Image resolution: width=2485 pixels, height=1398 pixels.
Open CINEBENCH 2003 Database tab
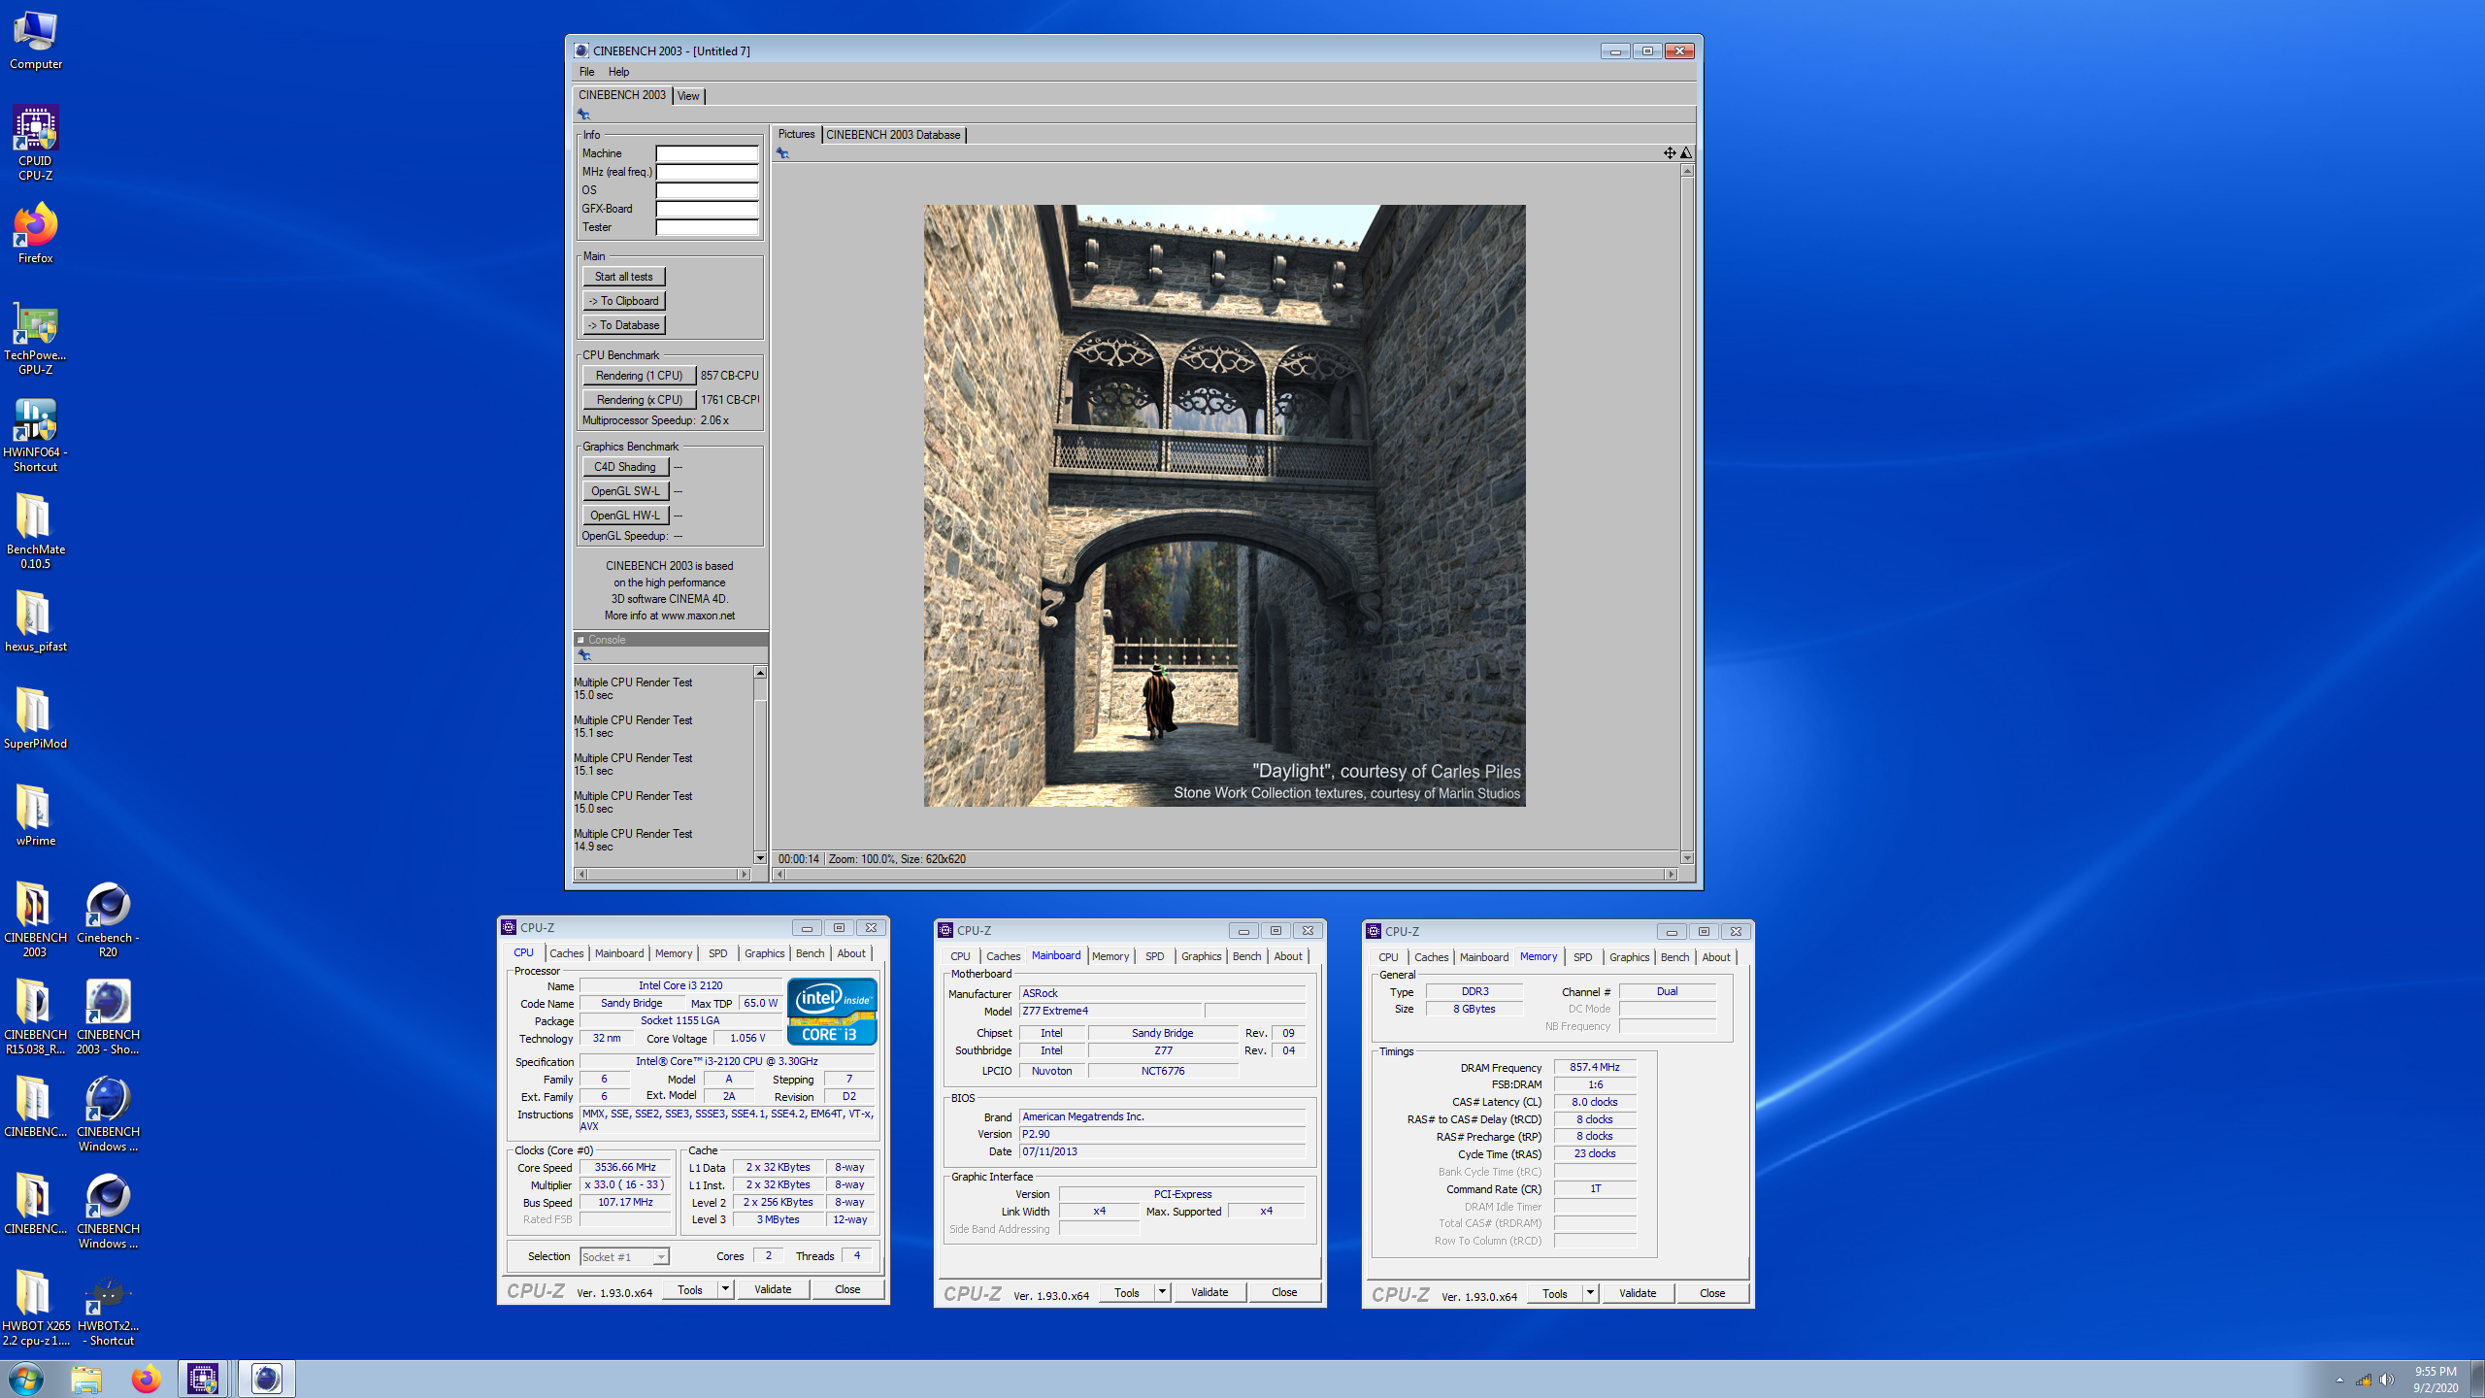click(893, 135)
